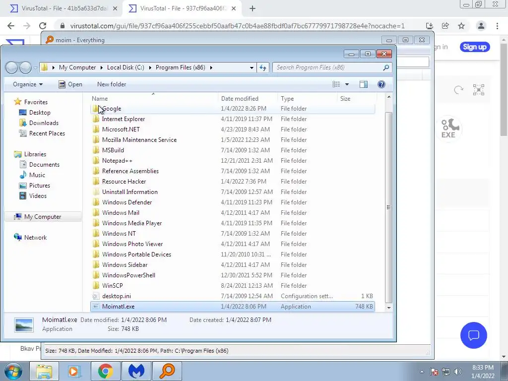Open Malwarebytes from the taskbar
The image size is (508, 381).
click(136, 371)
